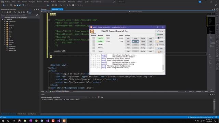Open the 'Mostrar salida de' IntelliSense dropdown
The width and height of the screenshot is (219, 123).
(x=69, y=97)
